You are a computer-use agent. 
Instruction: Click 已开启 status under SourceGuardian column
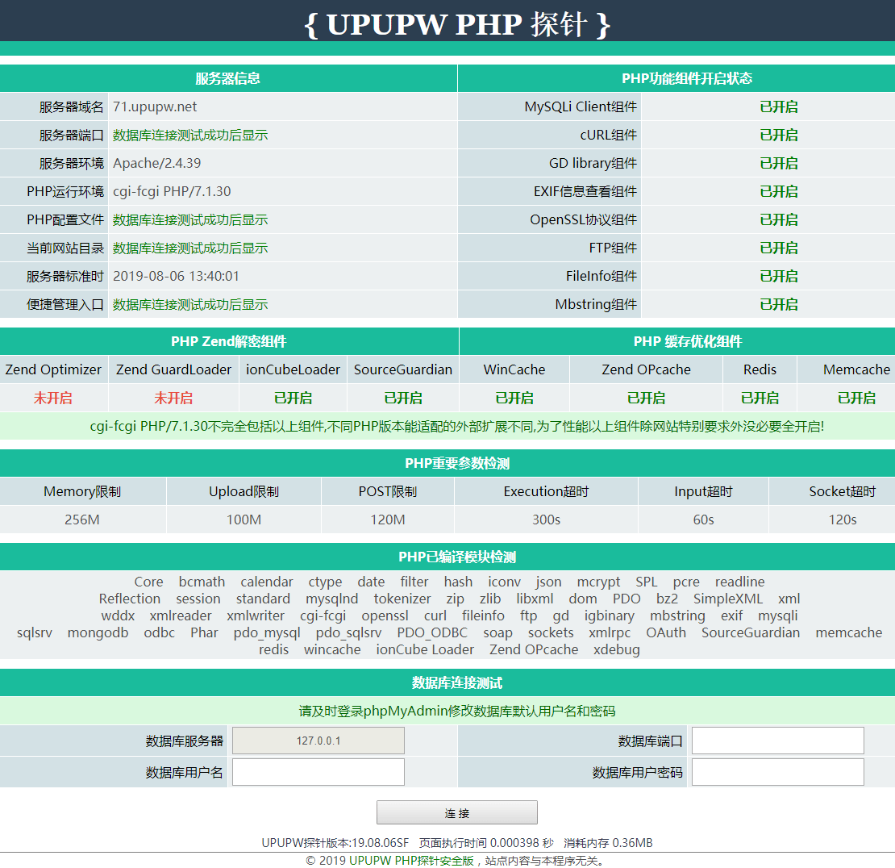pyautogui.click(x=403, y=398)
